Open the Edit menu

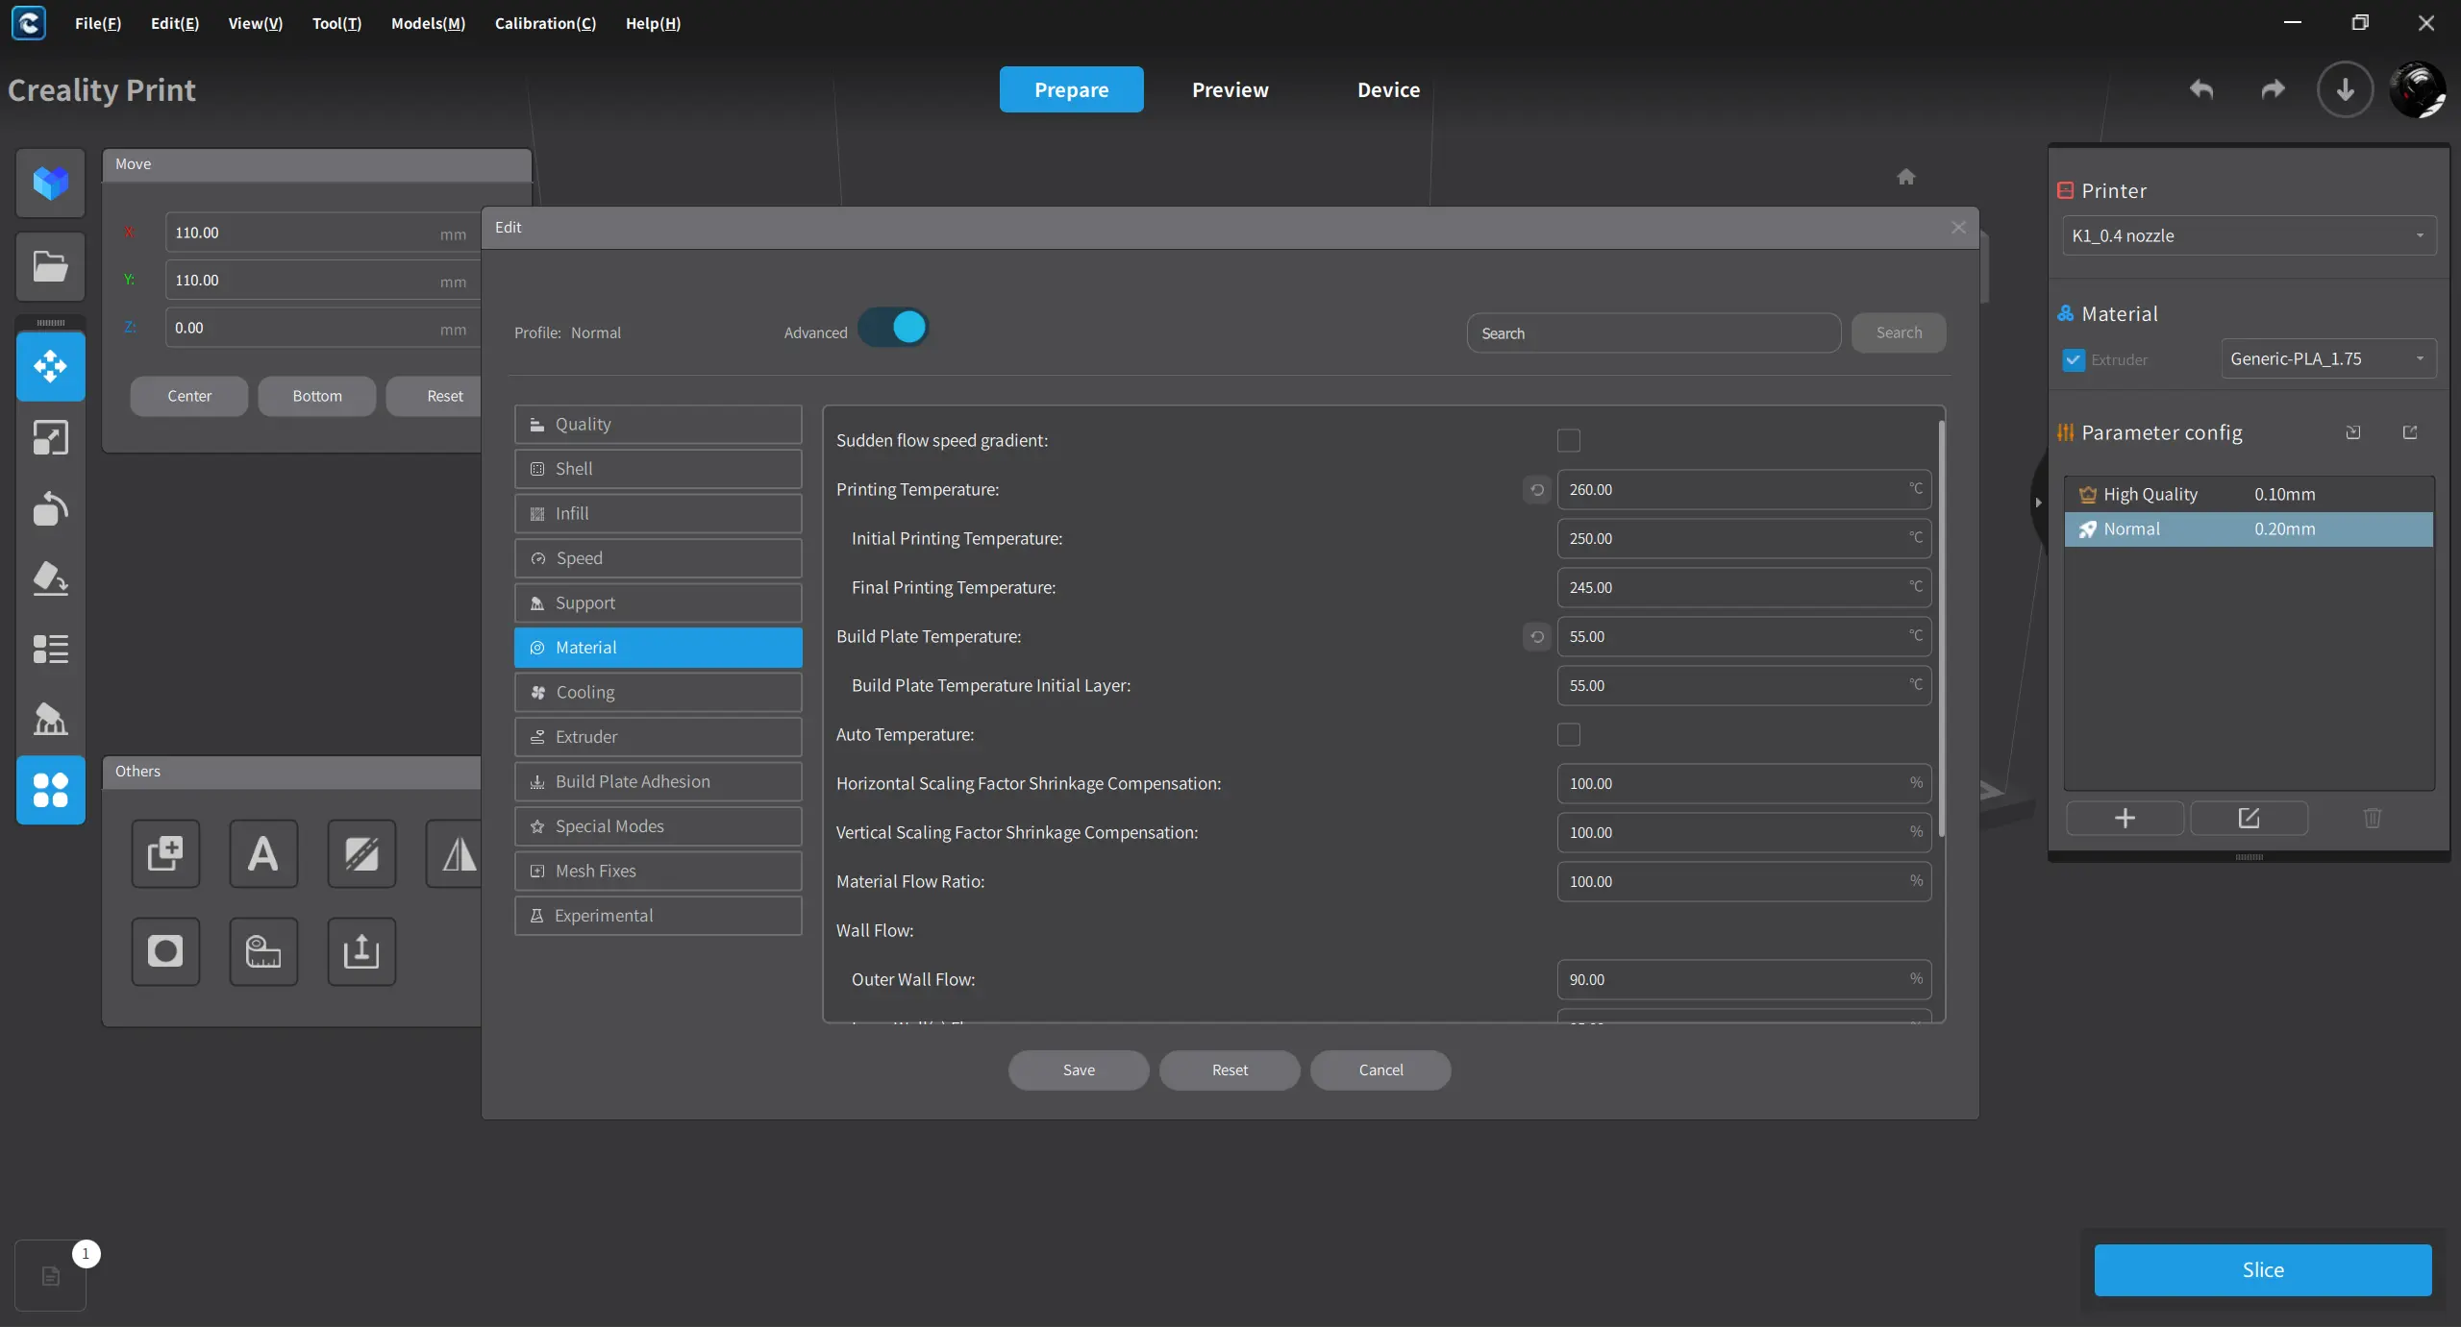tap(175, 23)
